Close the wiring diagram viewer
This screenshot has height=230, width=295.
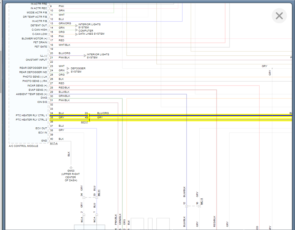279,16
